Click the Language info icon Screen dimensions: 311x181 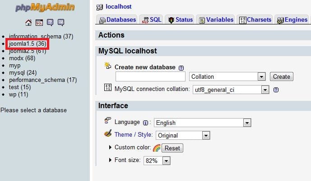[145, 123]
